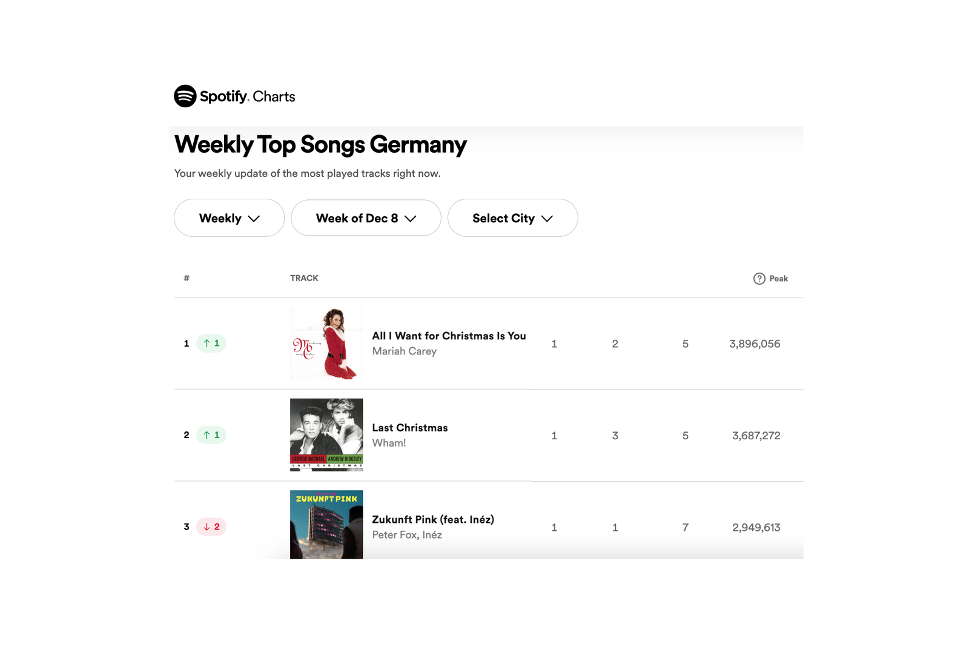
Task: Click the red down-arrow beside Zukunft Pink
Action: pos(210,527)
